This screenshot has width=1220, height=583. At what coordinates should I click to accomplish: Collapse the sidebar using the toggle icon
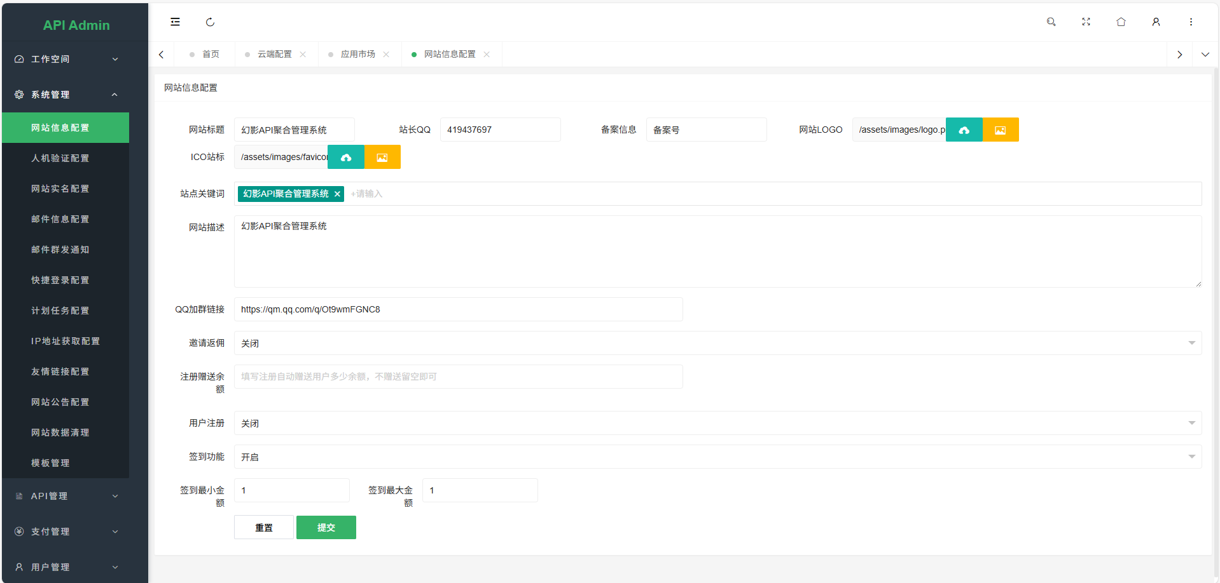coord(175,22)
